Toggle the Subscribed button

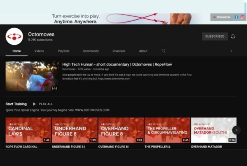214,36
